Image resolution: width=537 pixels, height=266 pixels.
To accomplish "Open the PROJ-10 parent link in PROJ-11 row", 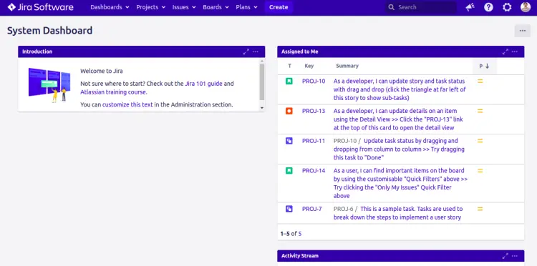I will pyautogui.click(x=345, y=141).
